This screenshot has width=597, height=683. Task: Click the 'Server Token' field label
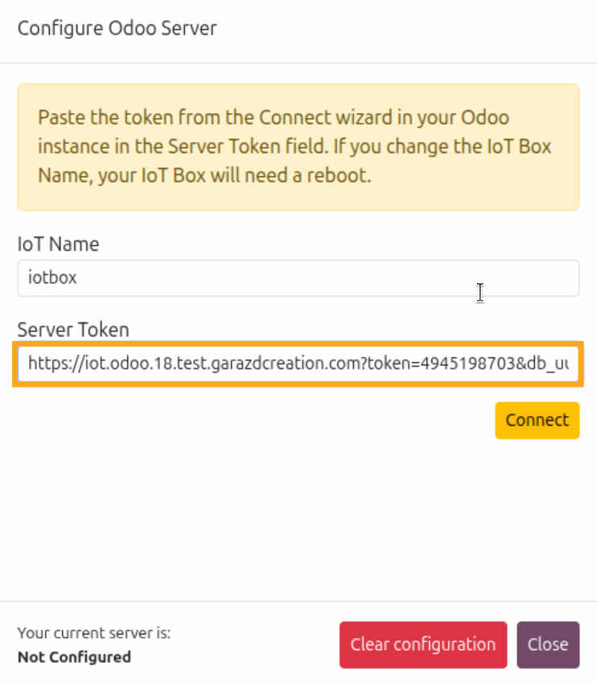(73, 330)
